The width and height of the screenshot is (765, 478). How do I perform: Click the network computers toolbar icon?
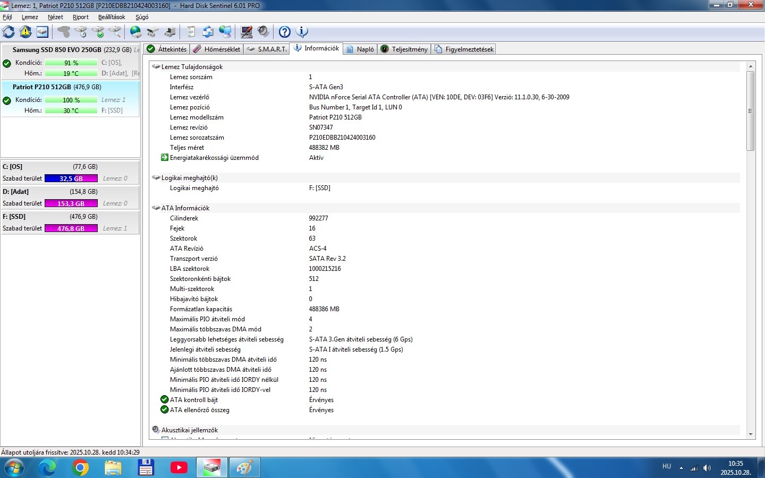pos(225,32)
